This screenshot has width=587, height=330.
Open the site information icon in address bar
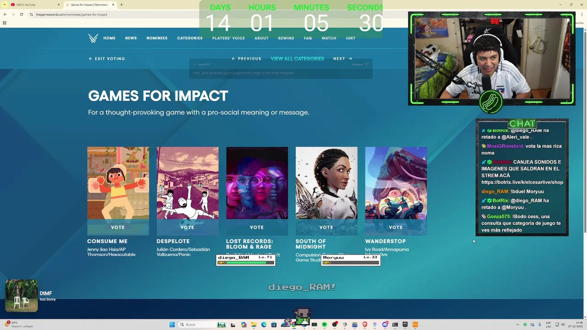pos(31,14)
